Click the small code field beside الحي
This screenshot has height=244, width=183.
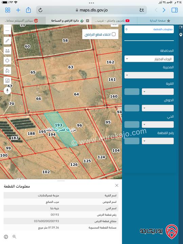[132, 125]
